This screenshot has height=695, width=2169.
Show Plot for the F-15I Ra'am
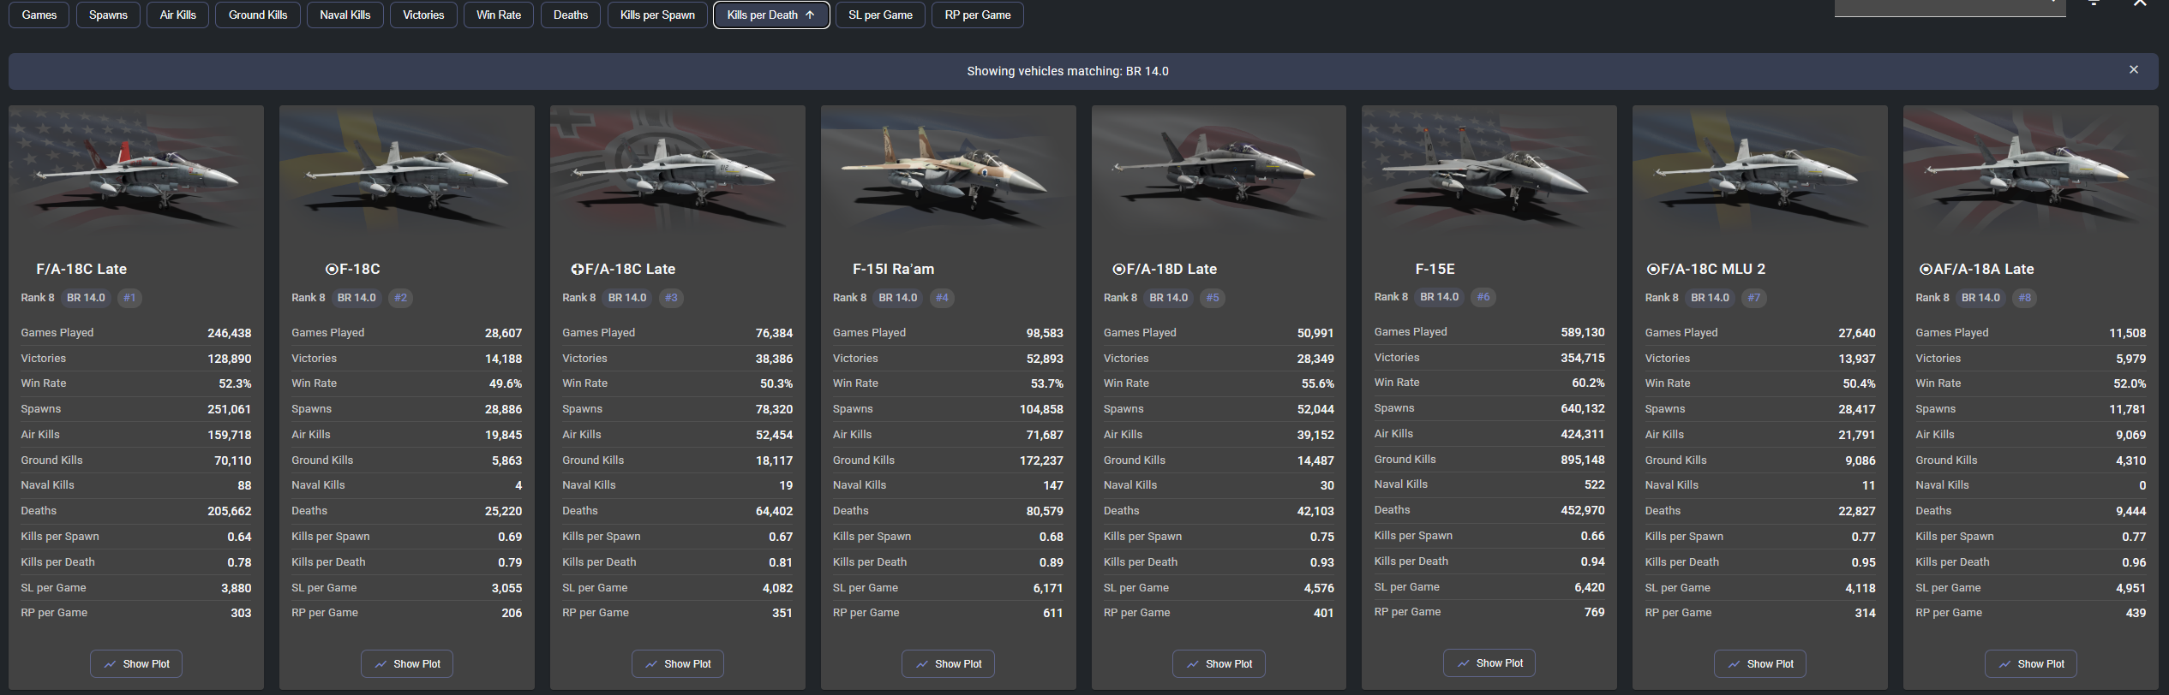click(x=948, y=664)
